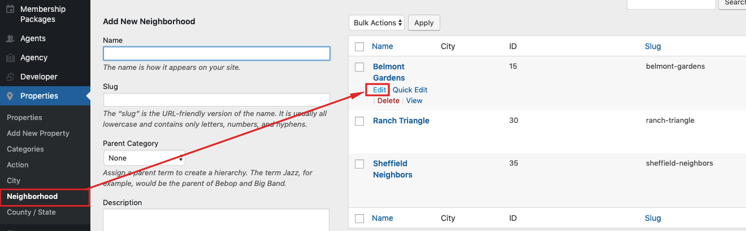The image size is (746, 231).
Task: Open the Bulk Actions dropdown
Action: [x=377, y=23]
